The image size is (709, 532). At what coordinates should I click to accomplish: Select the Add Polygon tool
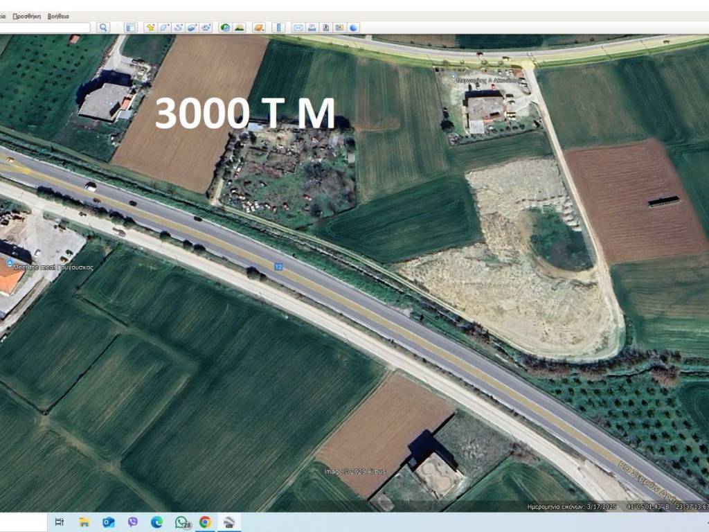164,28
